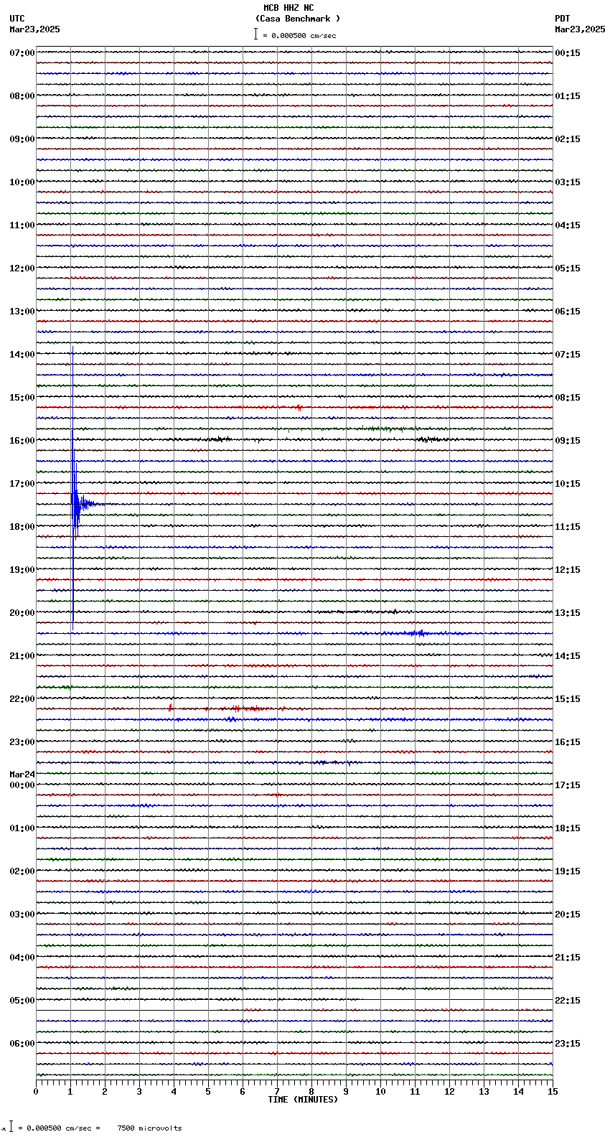Click the UTC time label '13:00'
610x1137 pixels.
(x=22, y=312)
